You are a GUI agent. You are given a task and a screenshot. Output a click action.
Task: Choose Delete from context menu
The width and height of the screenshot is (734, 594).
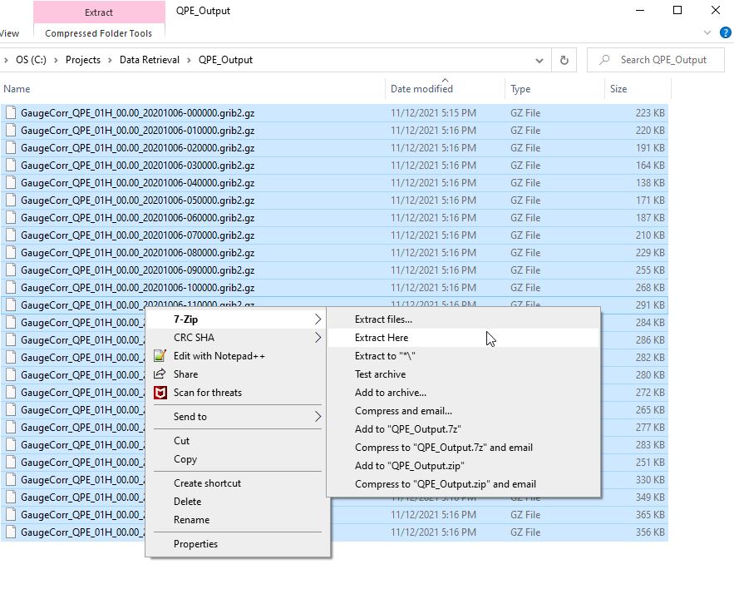(238, 502)
